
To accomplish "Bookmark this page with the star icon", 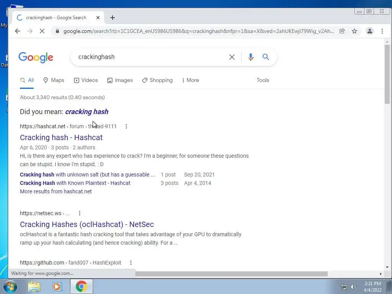I will (354, 31).
